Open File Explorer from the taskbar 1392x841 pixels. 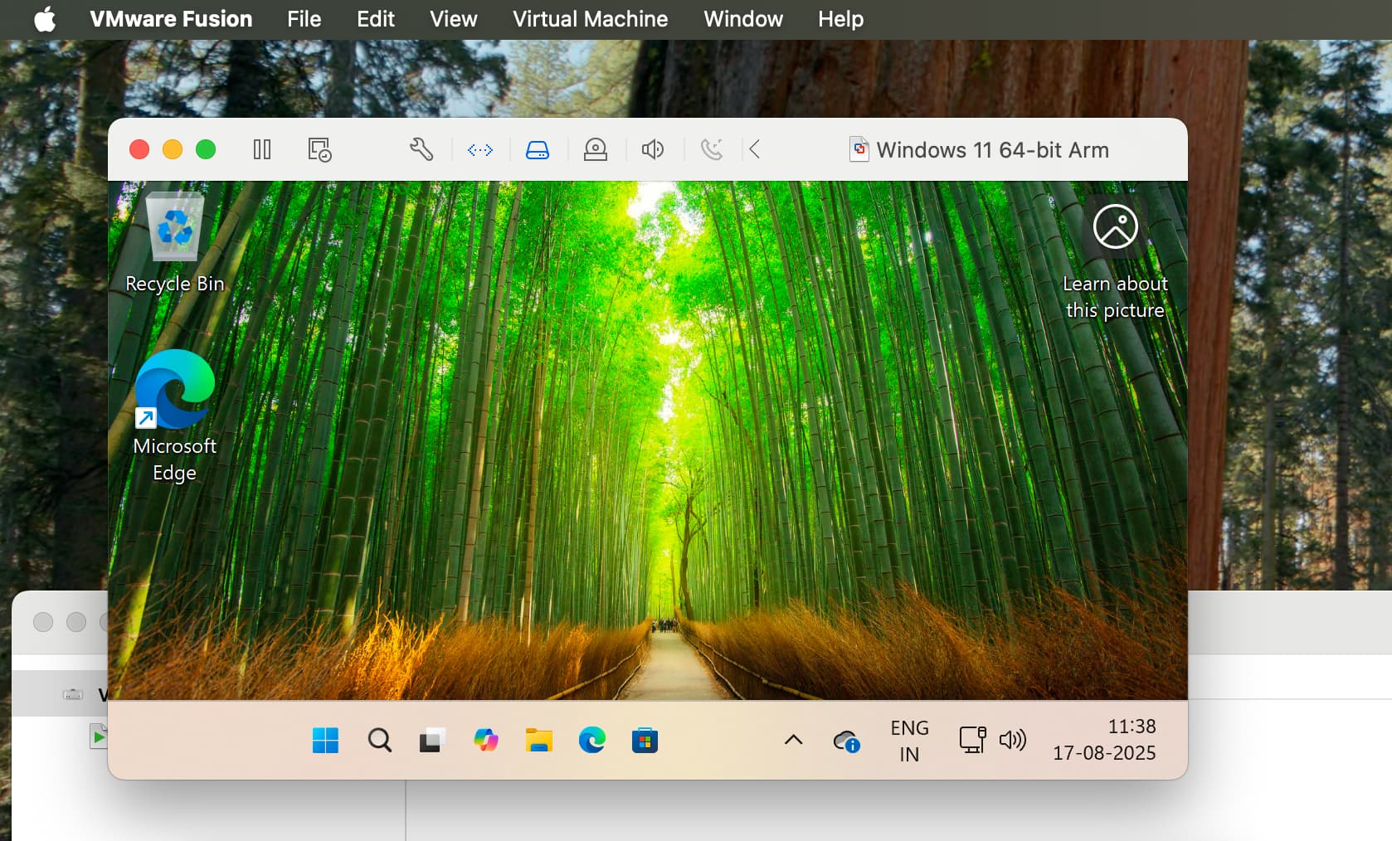click(x=539, y=740)
